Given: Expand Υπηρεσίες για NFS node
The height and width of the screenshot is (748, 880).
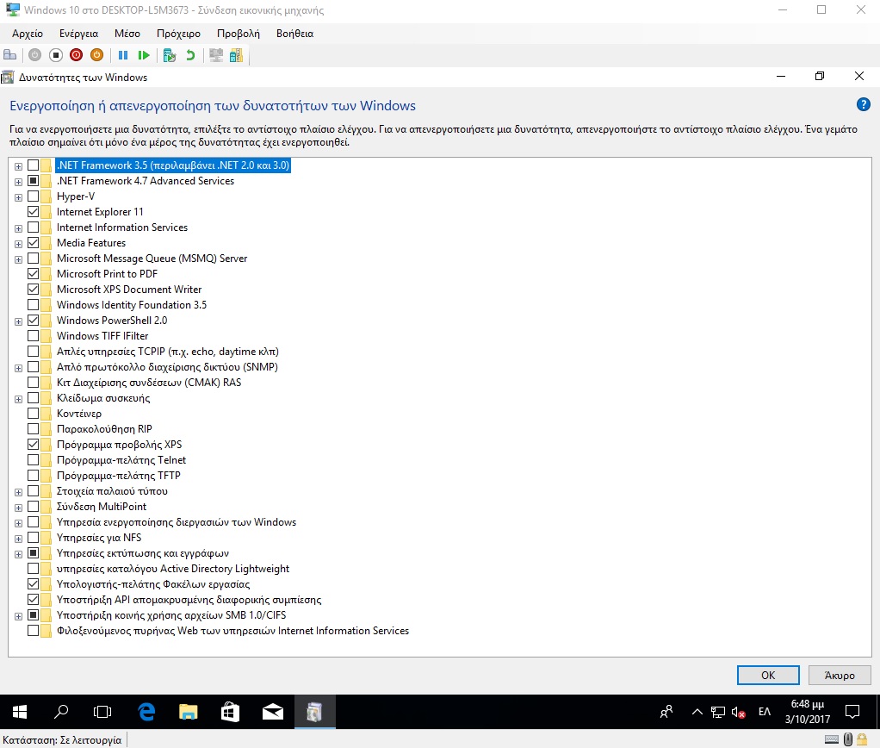Looking at the screenshot, I should (19, 539).
